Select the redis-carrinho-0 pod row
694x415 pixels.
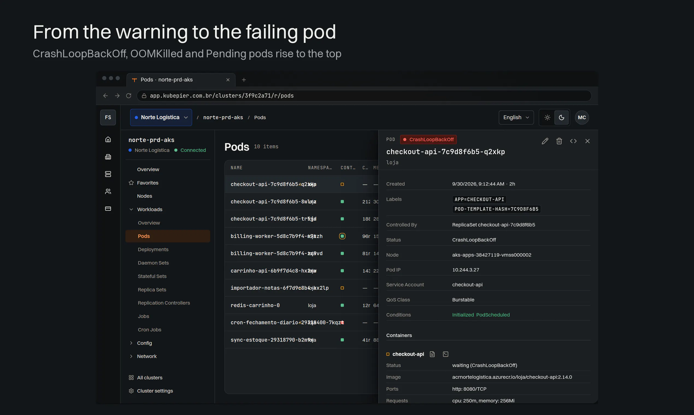click(x=301, y=305)
